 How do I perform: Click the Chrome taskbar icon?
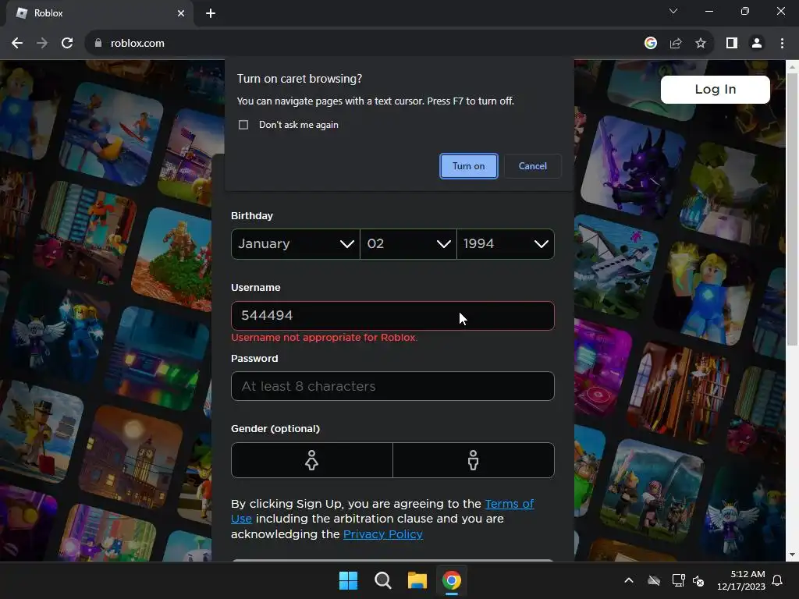[x=452, y=580]
